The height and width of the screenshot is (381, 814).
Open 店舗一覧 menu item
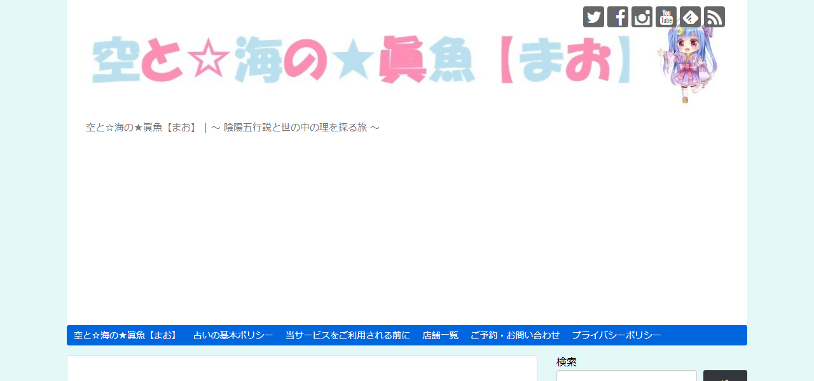440,335
